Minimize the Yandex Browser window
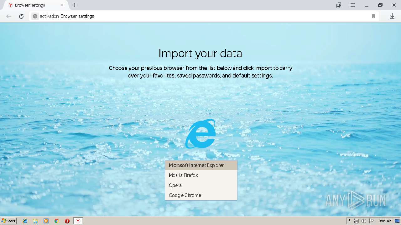401x225 pixels. pos(366,5)
